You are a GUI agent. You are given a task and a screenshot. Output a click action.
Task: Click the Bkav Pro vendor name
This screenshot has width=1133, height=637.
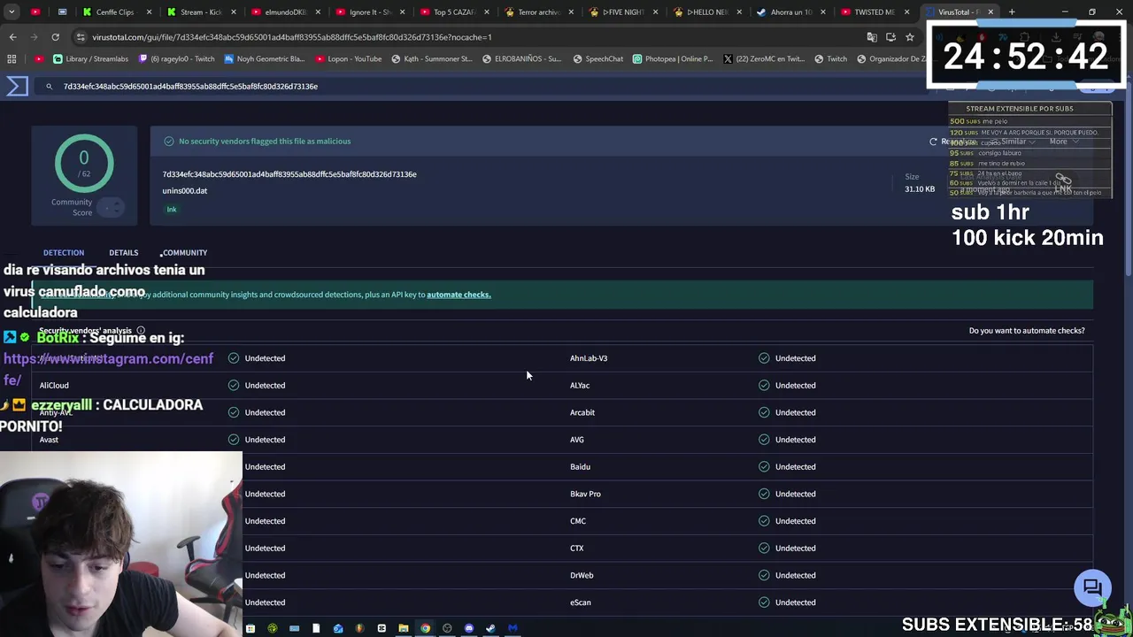point(585,494)
